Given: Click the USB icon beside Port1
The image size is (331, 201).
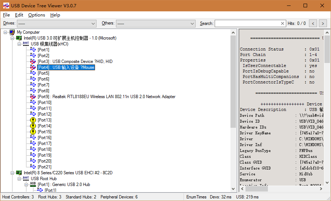Looking at the screenshot, I should point(33,50).
